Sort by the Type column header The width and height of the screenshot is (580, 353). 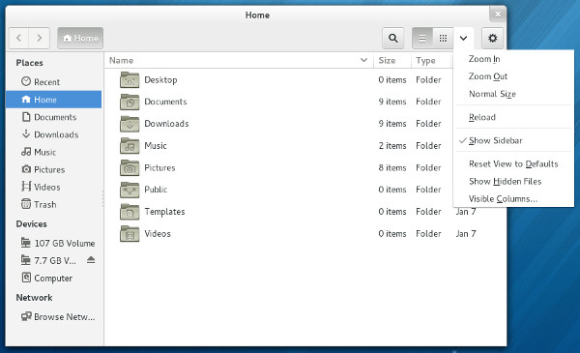431,60
